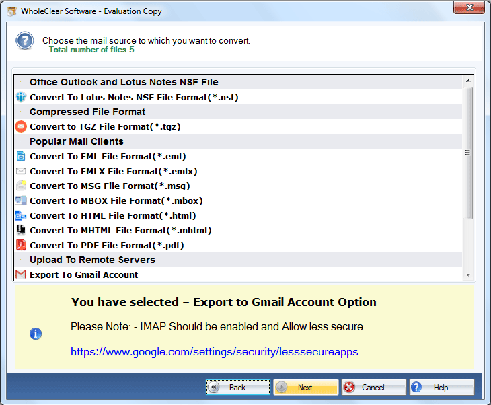Select Convert To EML File Format
491x405 pixels.
[x=238, y=156]
